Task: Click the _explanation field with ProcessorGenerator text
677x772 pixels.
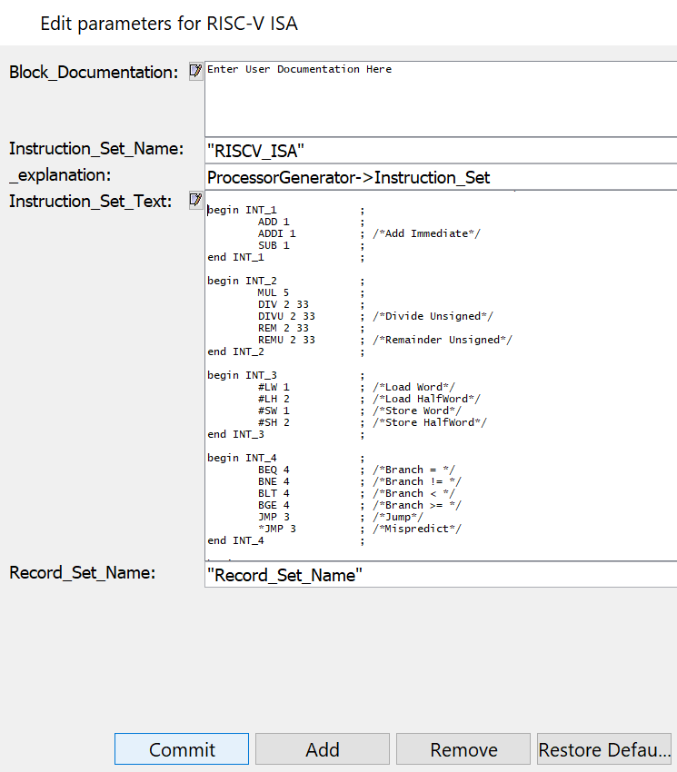Action: pos(441,177)
